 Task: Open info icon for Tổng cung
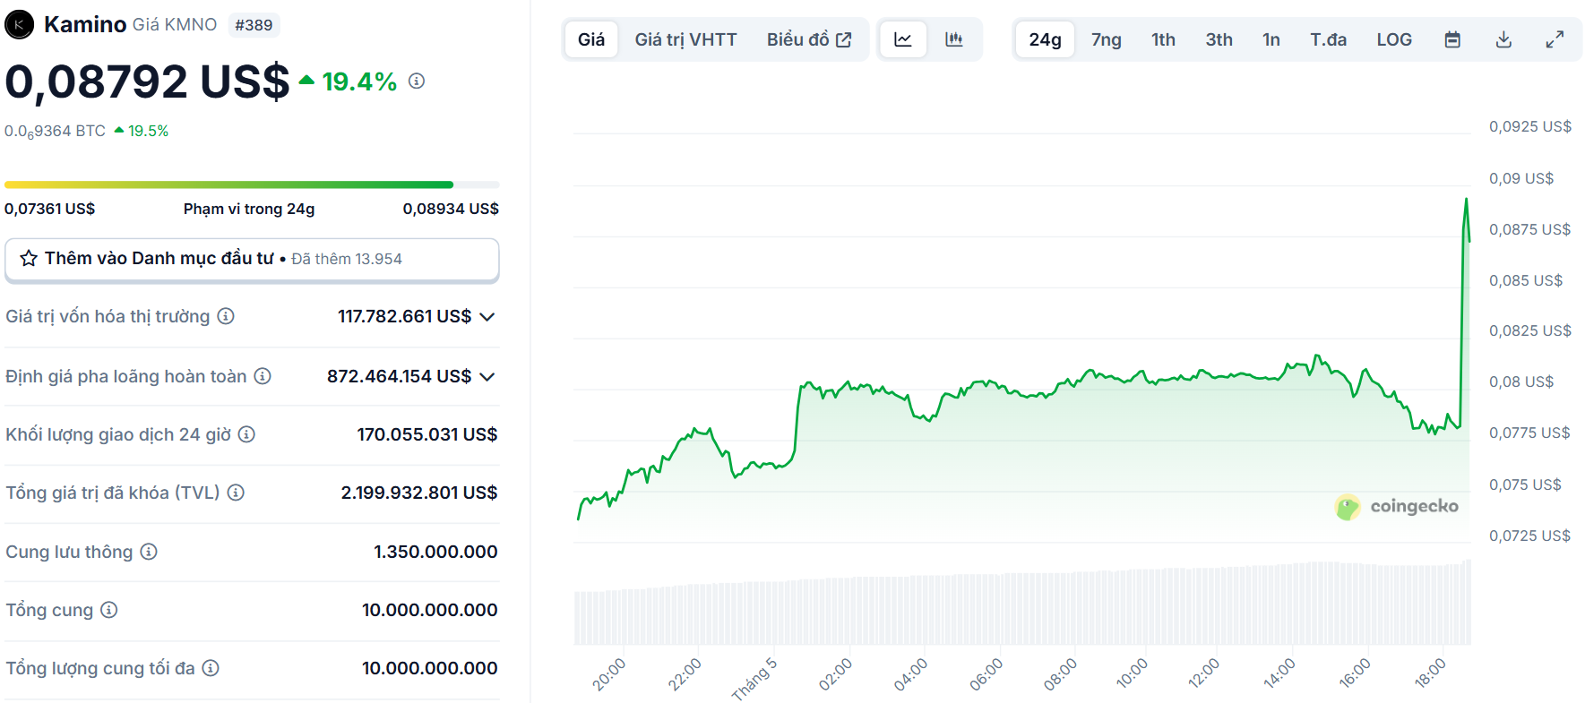click(x=108, y=610)
